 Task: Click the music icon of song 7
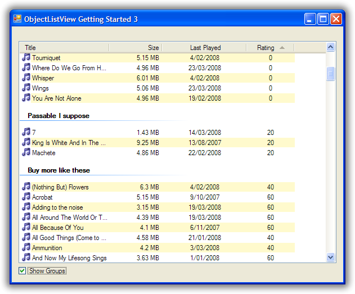(26, 132)
